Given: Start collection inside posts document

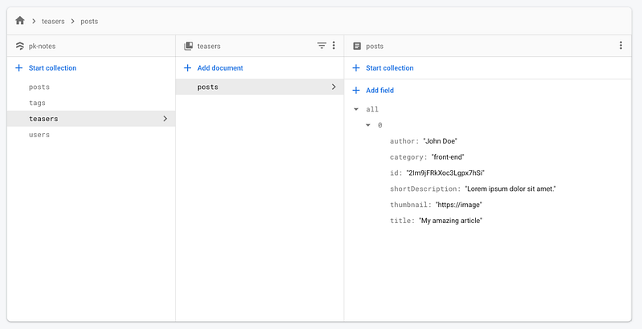Looking at the screenshot, I should (x=390, y=68).
